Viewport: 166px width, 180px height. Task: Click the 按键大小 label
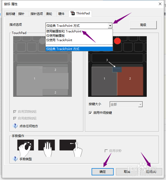coord(95,104)
